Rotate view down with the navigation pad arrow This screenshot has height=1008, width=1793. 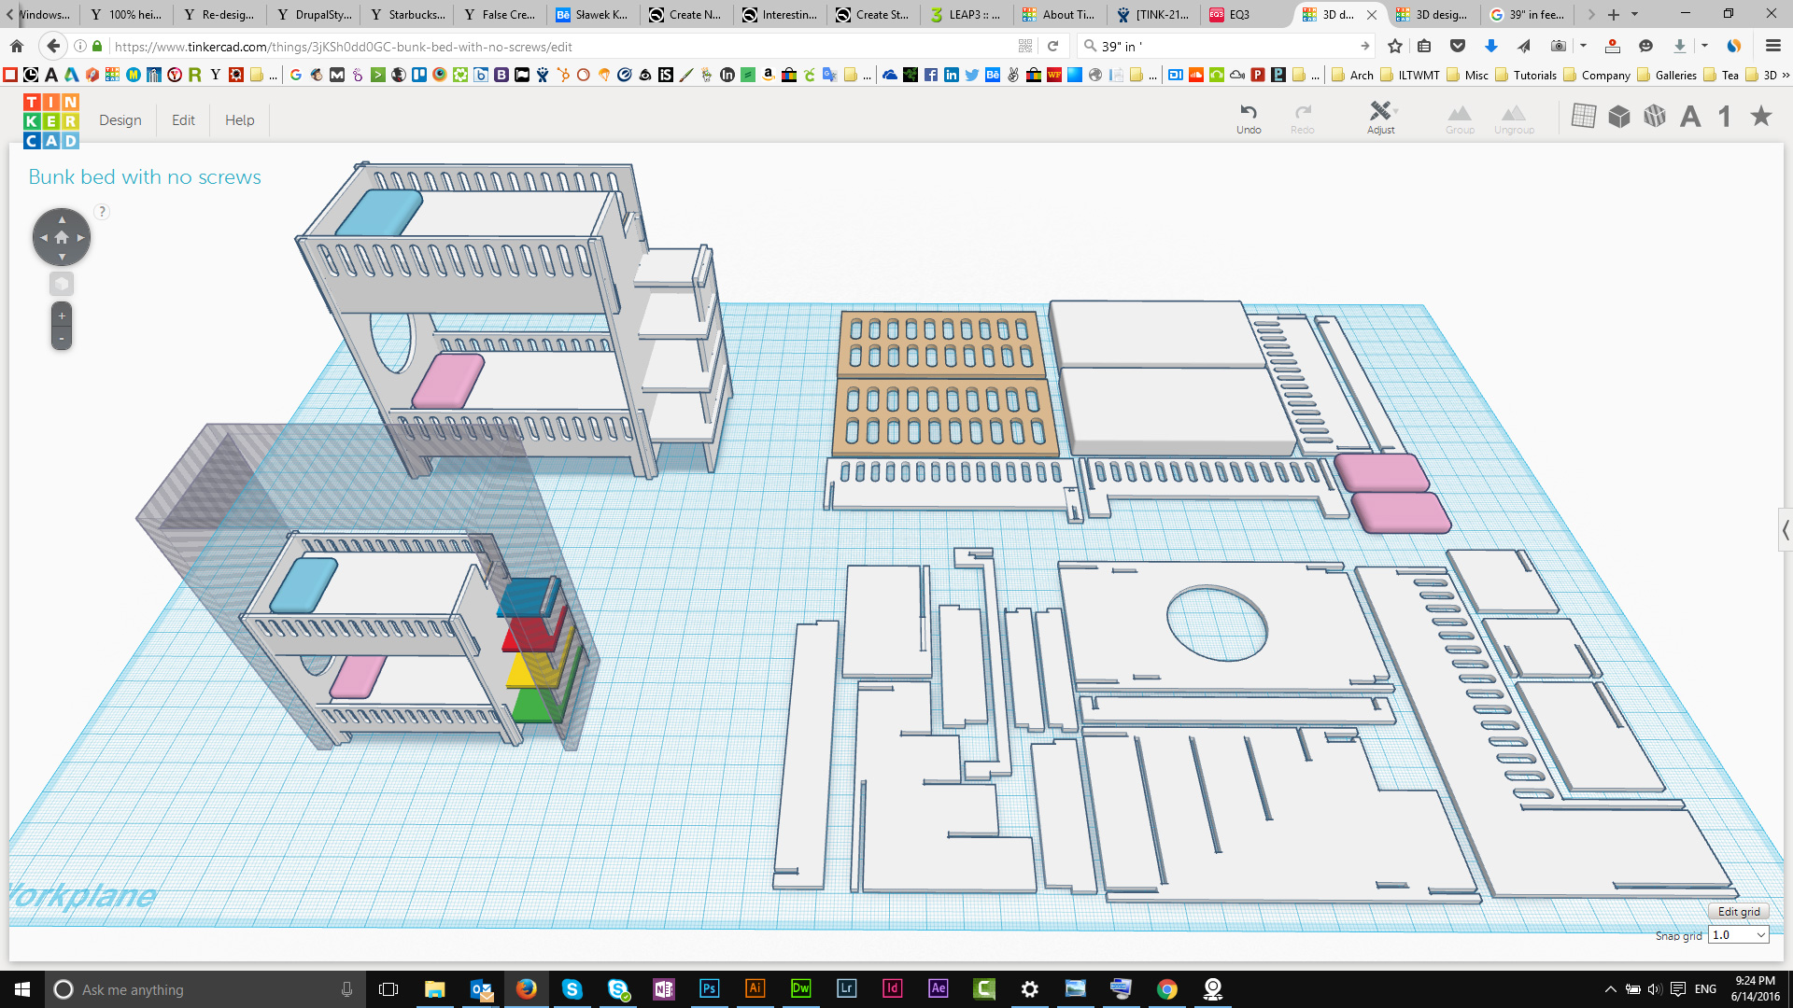coord(62,257)
